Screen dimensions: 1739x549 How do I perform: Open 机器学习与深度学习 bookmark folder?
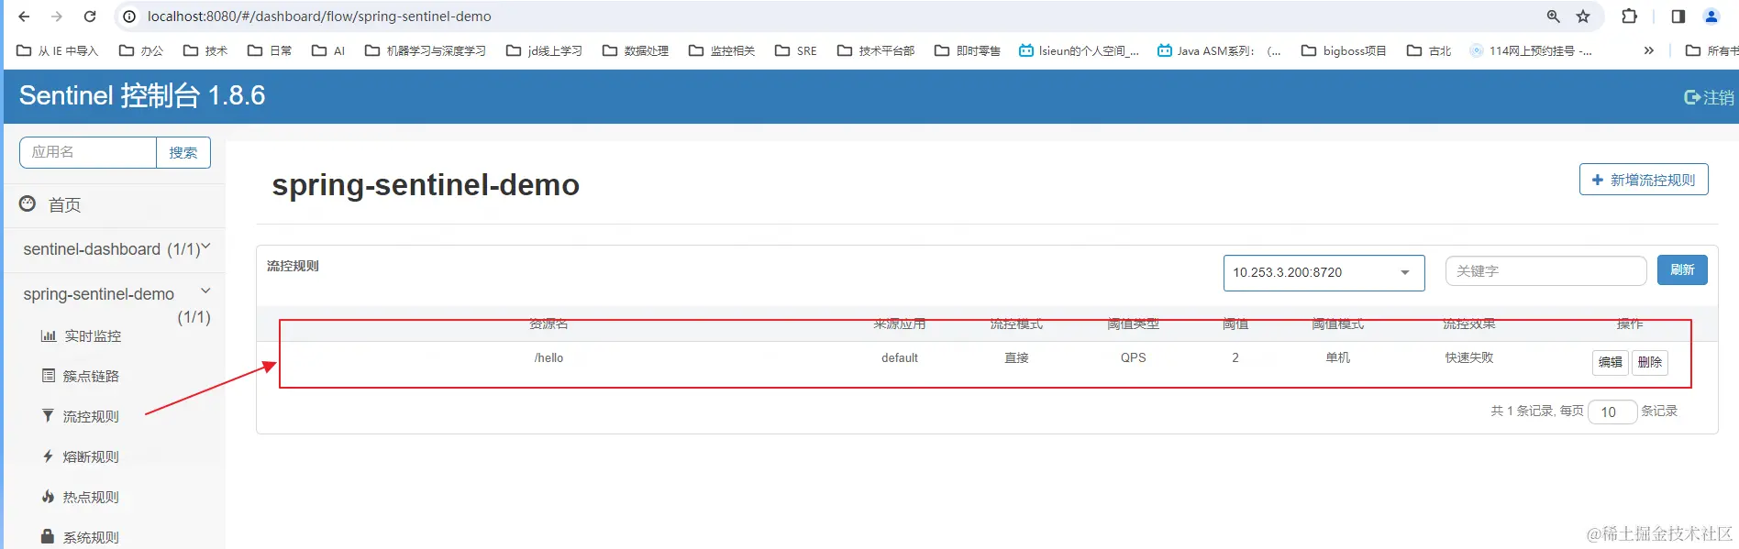[426, 50]
